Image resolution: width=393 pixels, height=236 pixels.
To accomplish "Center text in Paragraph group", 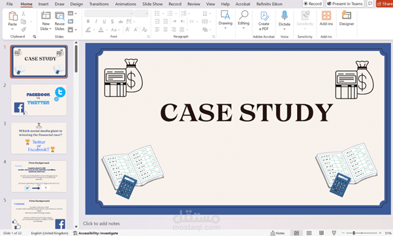I will point(165,29).
